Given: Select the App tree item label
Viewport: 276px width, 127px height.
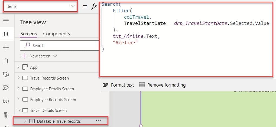Looking at the screenshot, I should point(34,67).
